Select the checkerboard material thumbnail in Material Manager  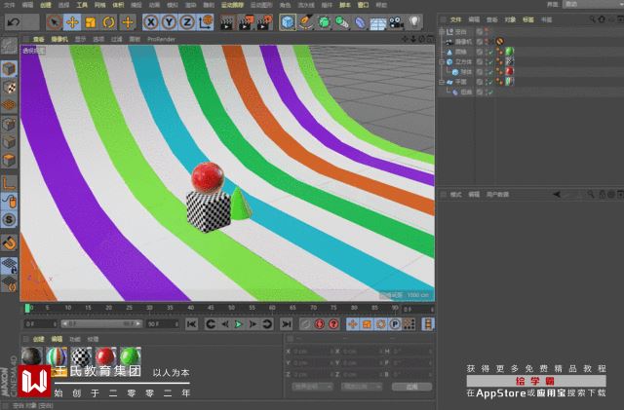81,356
